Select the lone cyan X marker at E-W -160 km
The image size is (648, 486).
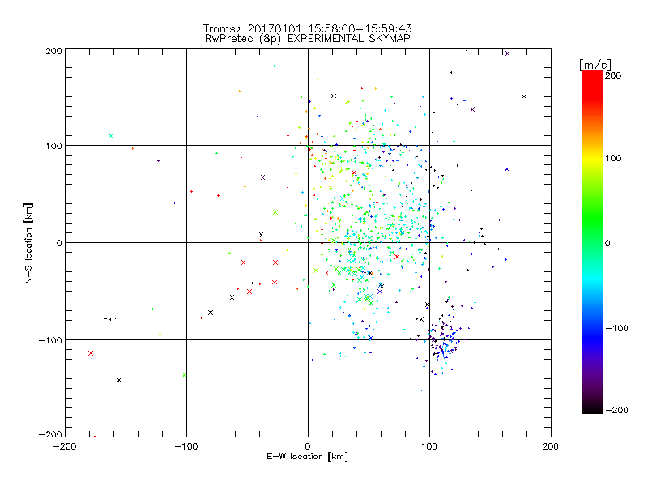[111, 136]
